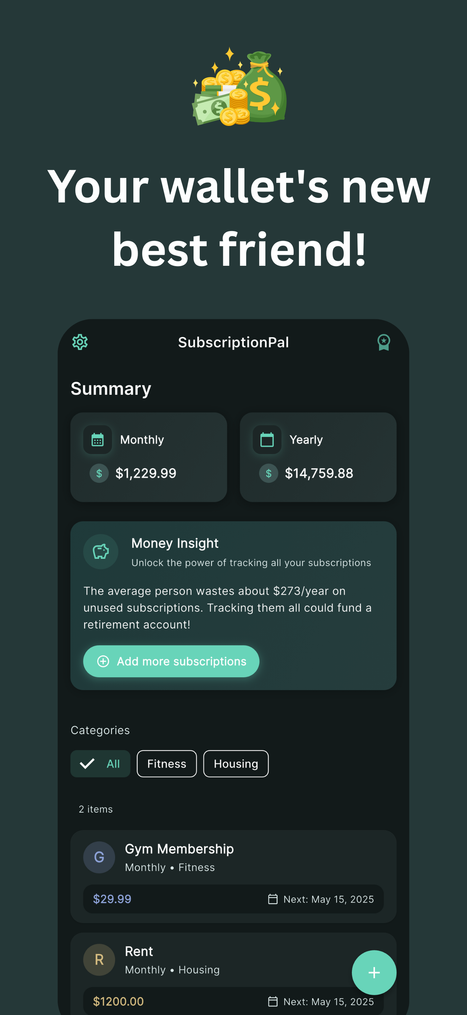Tap the Monthly calendar icon
The width and height of the screenshot is (467, 1015).
point(98,439)
